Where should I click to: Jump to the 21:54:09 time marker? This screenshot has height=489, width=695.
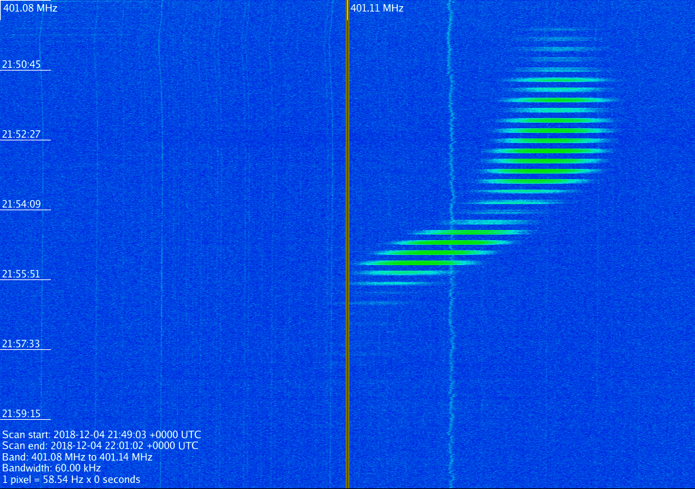(x=22, y=204)
